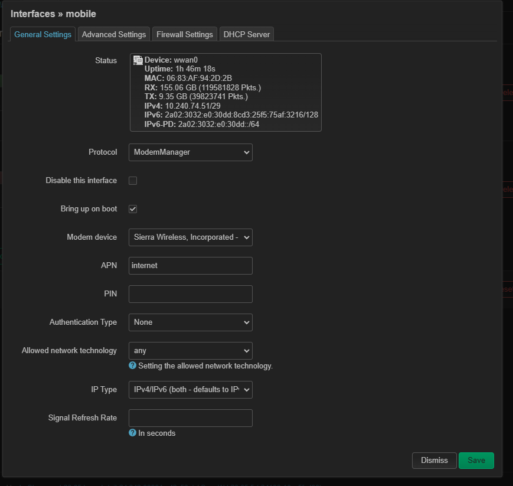Uncheck Bring up on boot
The image size is (513, 486).
point(132,208)
